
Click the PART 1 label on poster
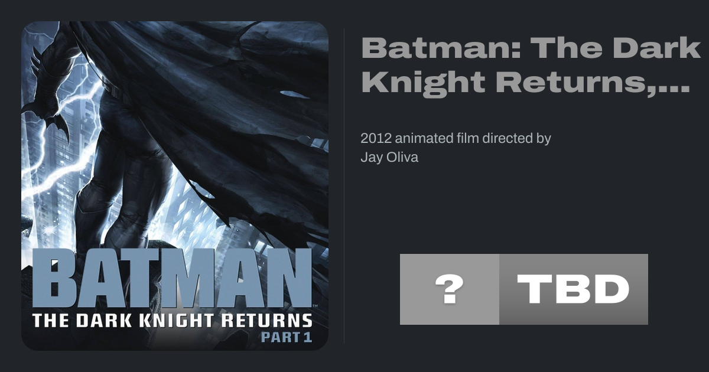coord(286,338)
